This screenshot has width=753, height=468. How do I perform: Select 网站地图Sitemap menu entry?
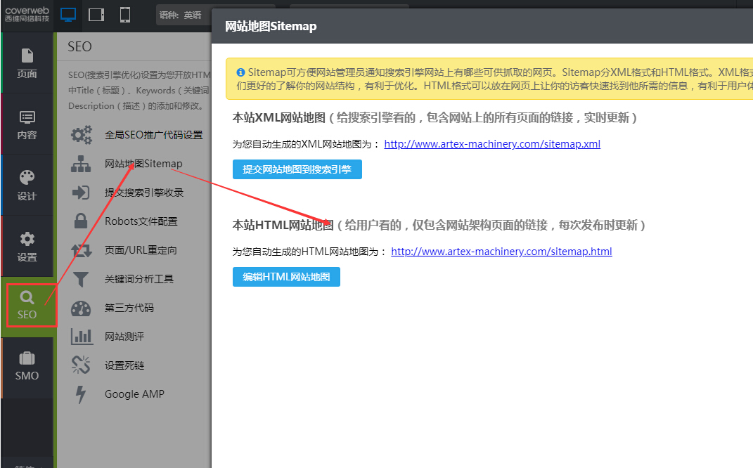143,164
